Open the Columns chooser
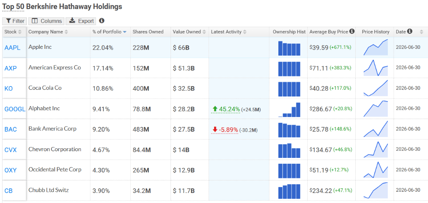The height and width of the screenshot is (203, 428). pos(46,21)
